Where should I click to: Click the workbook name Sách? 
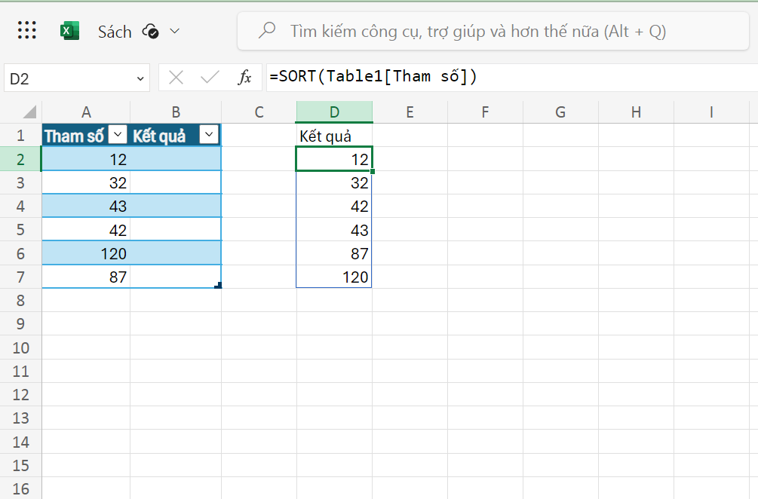[x=115, y=32]
